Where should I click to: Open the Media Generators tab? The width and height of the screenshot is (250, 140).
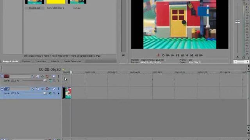73,61
